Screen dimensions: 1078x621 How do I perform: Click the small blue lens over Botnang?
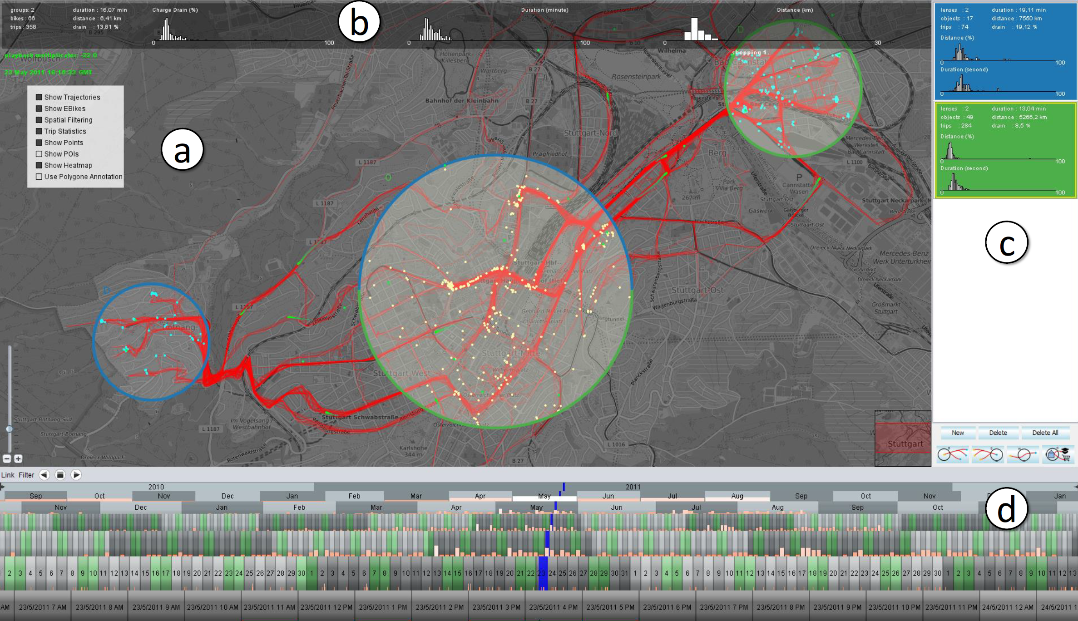tap(151, 342)
